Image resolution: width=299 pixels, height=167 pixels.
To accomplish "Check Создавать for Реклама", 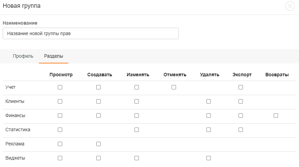I will [x=98, y=144].
